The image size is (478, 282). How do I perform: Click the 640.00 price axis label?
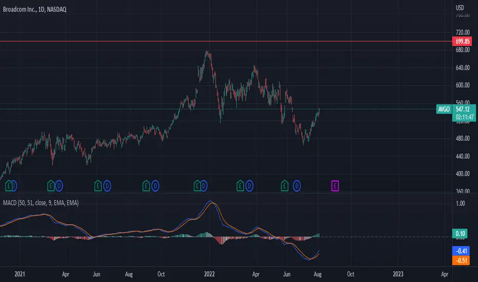coord(463,68)
